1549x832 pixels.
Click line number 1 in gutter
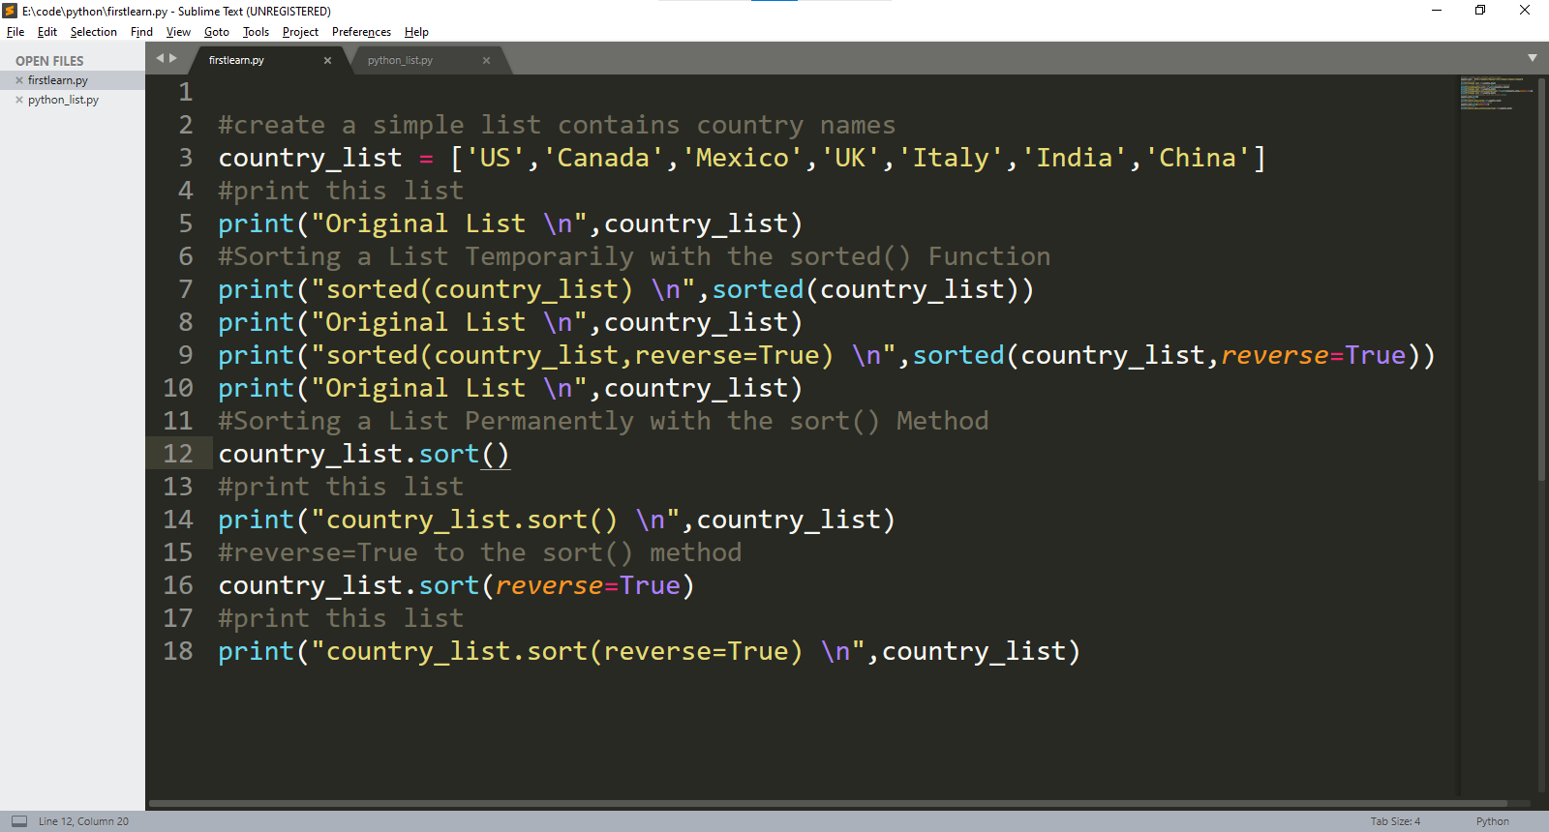click(186, 92)
